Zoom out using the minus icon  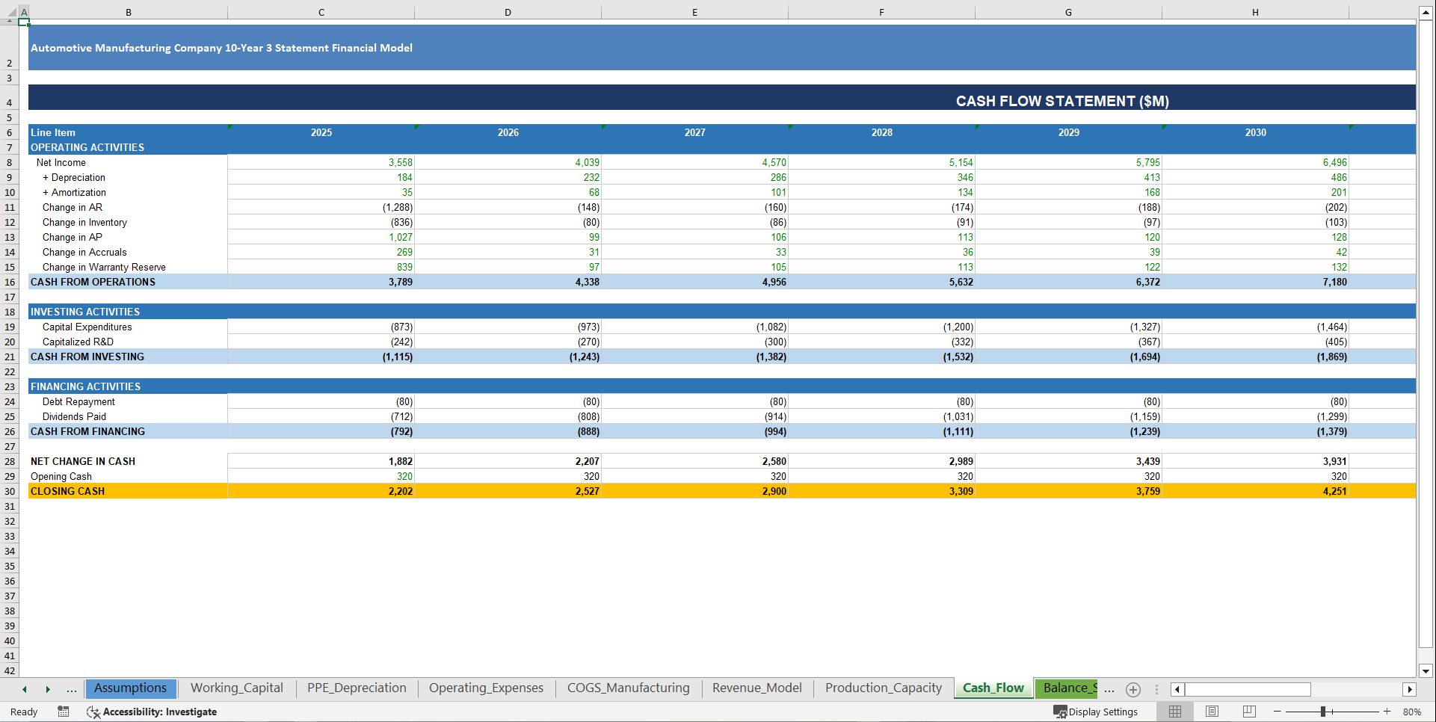tap(1278, 712)
